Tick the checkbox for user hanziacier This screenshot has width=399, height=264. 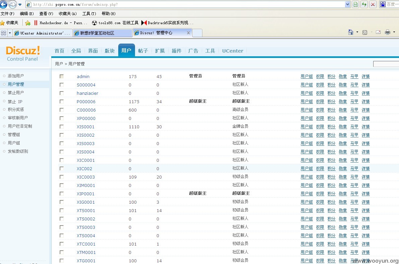[62, 93]
